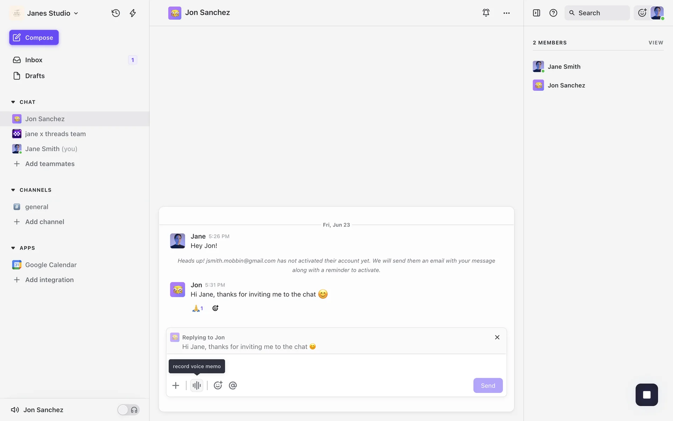
Task: Open the help question mark icon
Action: (x=553, y=13)
